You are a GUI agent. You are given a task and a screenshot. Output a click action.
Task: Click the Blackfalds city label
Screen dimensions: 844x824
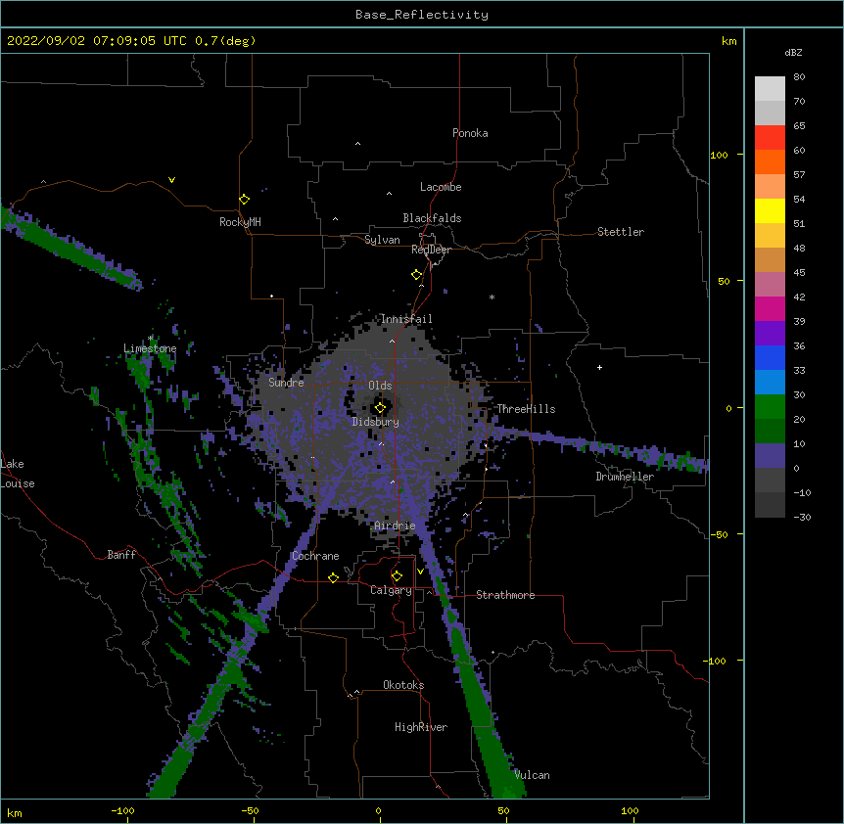(432, 218)
